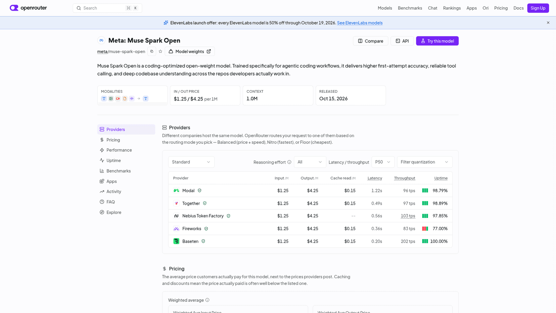
Task: Open the Model weights link
Action: pyautogui.click(x=190, y=51)
